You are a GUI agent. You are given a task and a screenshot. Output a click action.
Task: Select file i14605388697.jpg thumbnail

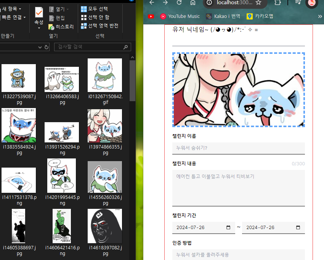[x=19, y=226]
